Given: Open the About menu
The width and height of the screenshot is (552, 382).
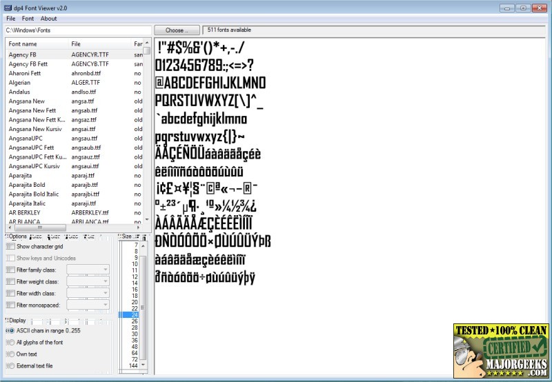Looking at the screenshot, I should [48, 19].
